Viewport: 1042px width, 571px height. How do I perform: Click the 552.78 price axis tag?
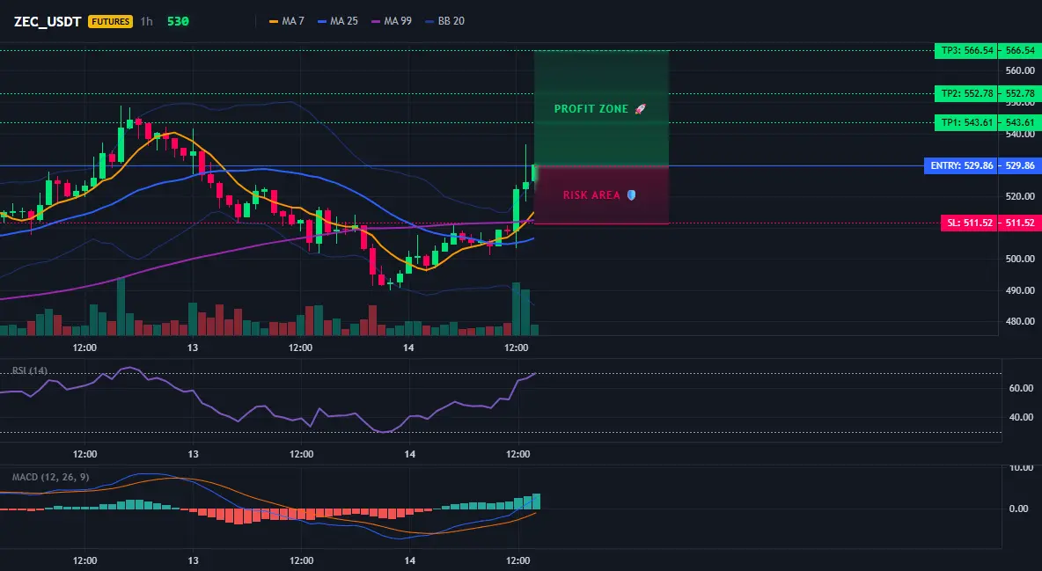1020,94
